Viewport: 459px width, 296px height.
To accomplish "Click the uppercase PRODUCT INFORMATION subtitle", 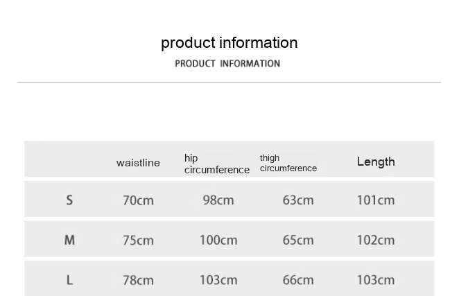I will tap(227, 64).
